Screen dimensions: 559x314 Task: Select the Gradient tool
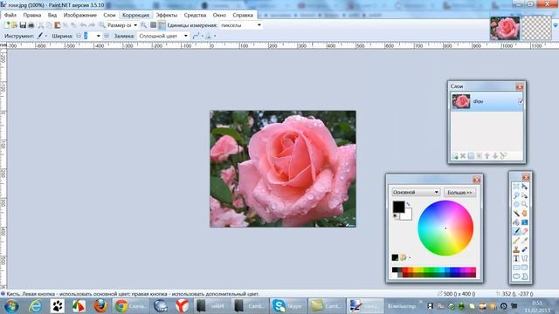point(524,222)
